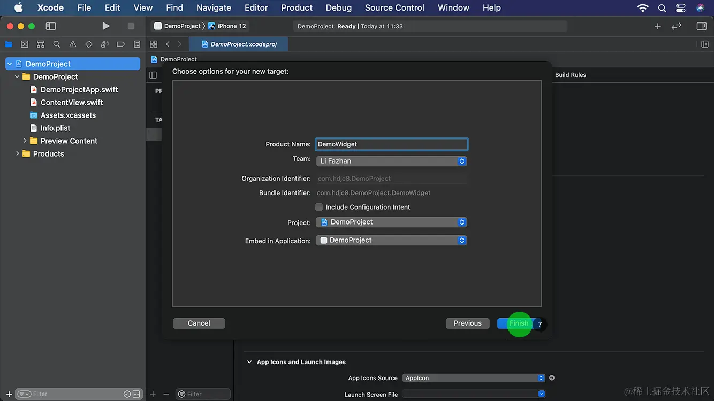714x401 pixels.
Task: Add a target with plus button
Action: coord(153,394)
